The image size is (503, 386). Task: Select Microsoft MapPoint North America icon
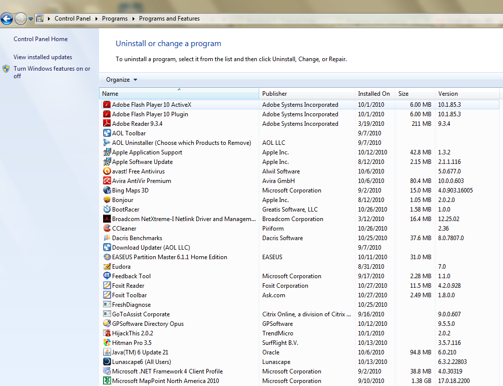tap(107, 380)
